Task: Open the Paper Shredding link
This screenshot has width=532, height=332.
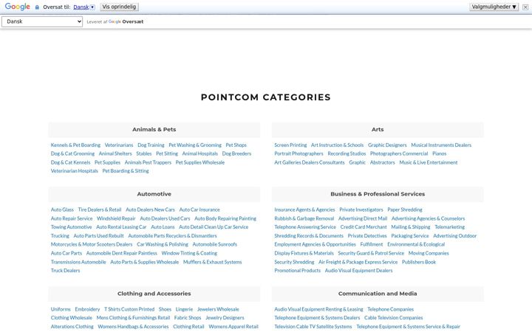Action: pos(405,210)
